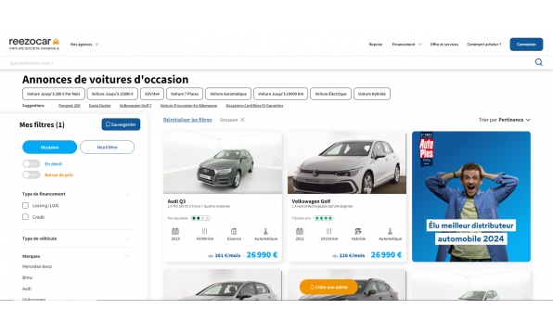Toggle the Baisse de prix switch
Image resolution: width=553 pixels, height=335 pixels.
pos(32,174)
